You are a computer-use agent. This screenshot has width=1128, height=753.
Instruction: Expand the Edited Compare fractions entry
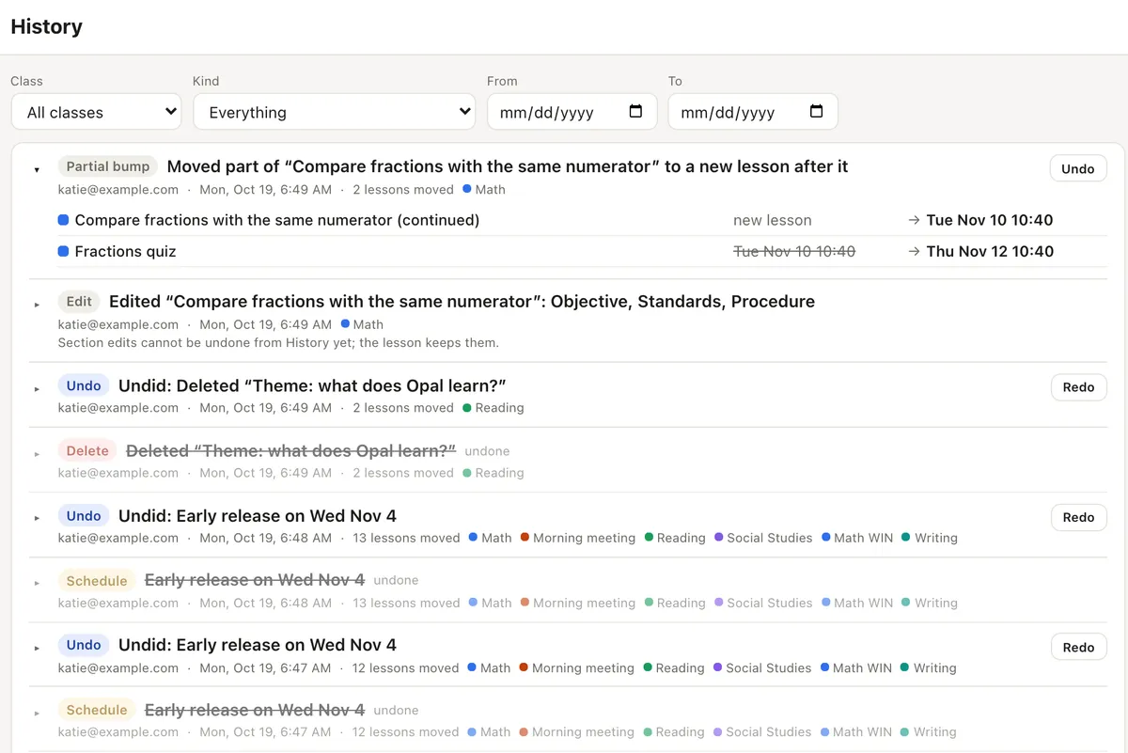[x=37, y=305]
